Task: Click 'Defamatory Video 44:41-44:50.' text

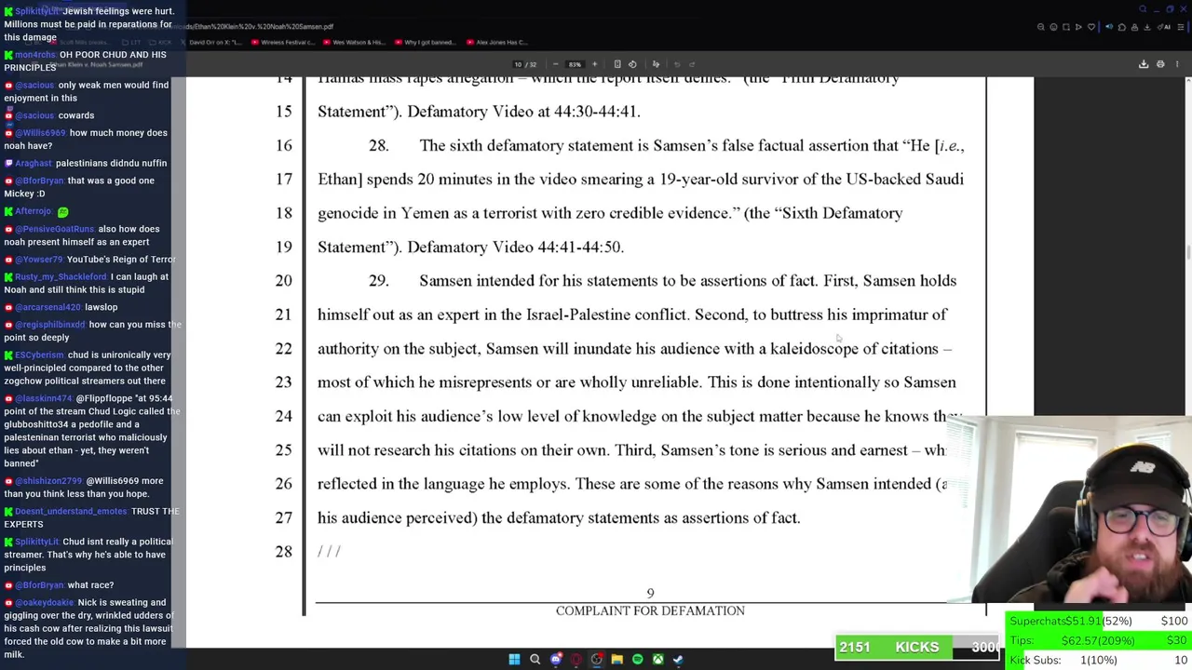Action: coord(515,248)
